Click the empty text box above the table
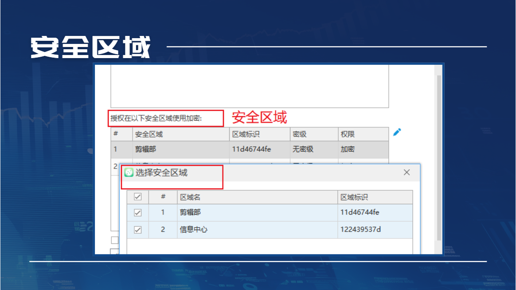516x290 pixels. point(250,86)
